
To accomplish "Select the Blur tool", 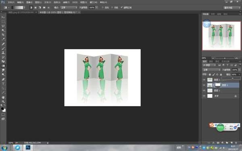I will pos(3,70).
